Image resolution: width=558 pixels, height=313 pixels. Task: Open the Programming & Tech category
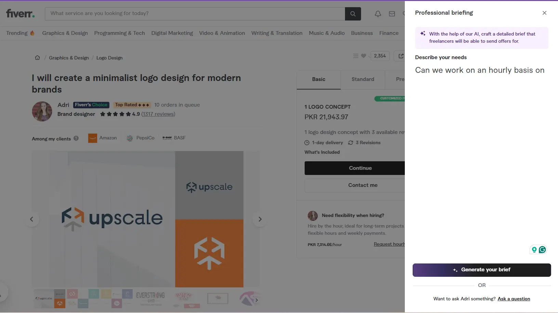point(120,33)
